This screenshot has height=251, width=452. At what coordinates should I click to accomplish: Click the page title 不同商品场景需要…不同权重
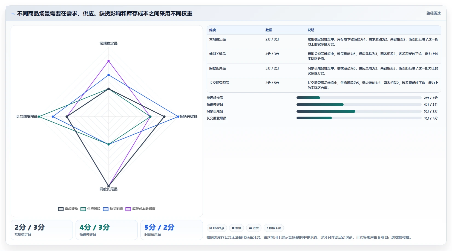point(105,13)
